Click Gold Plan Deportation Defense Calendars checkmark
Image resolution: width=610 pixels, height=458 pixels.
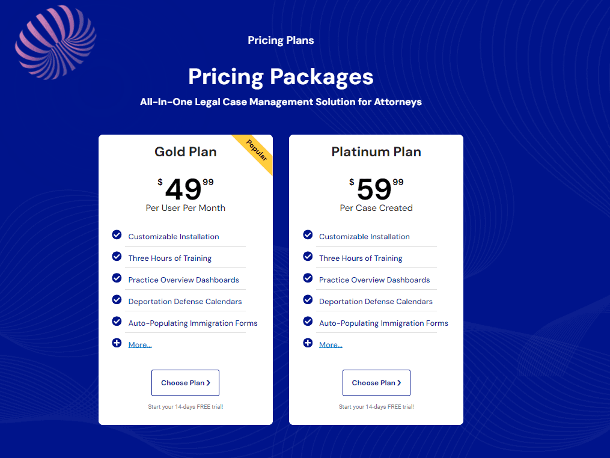pos(117,300)
